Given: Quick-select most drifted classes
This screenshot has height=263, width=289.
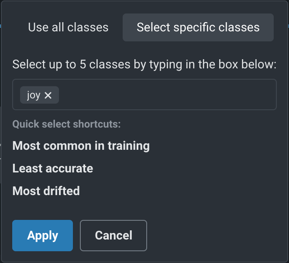Looking at the screenshot, I should click(46, 191).
